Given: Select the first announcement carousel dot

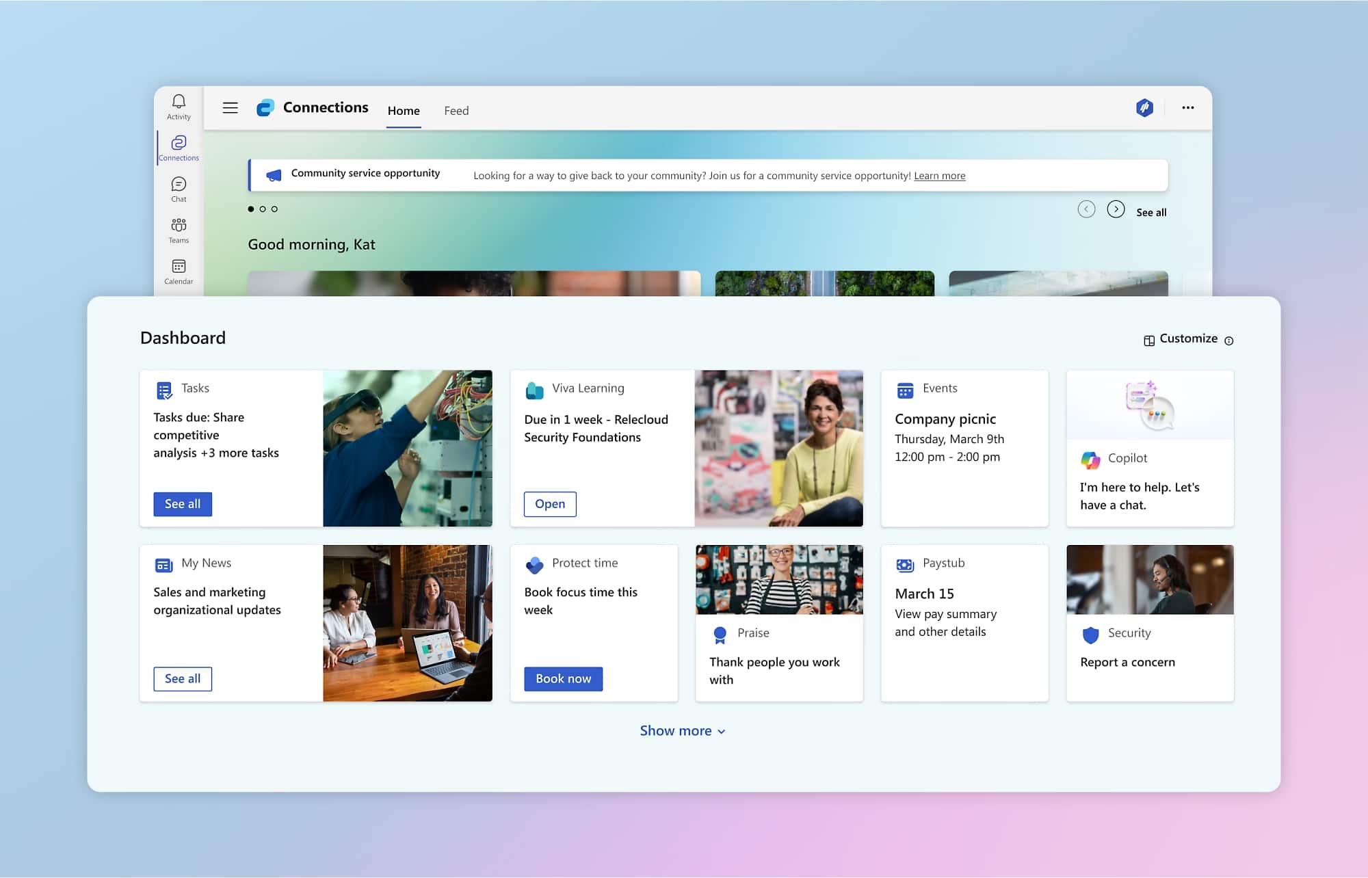Looking at the screenshot, I should pyautogui.click(x=251, y=209).
